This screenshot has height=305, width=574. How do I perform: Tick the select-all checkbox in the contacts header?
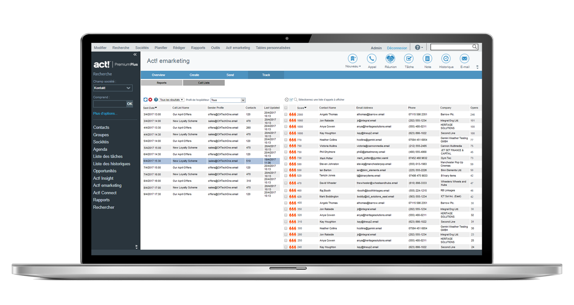coord(286,108)
